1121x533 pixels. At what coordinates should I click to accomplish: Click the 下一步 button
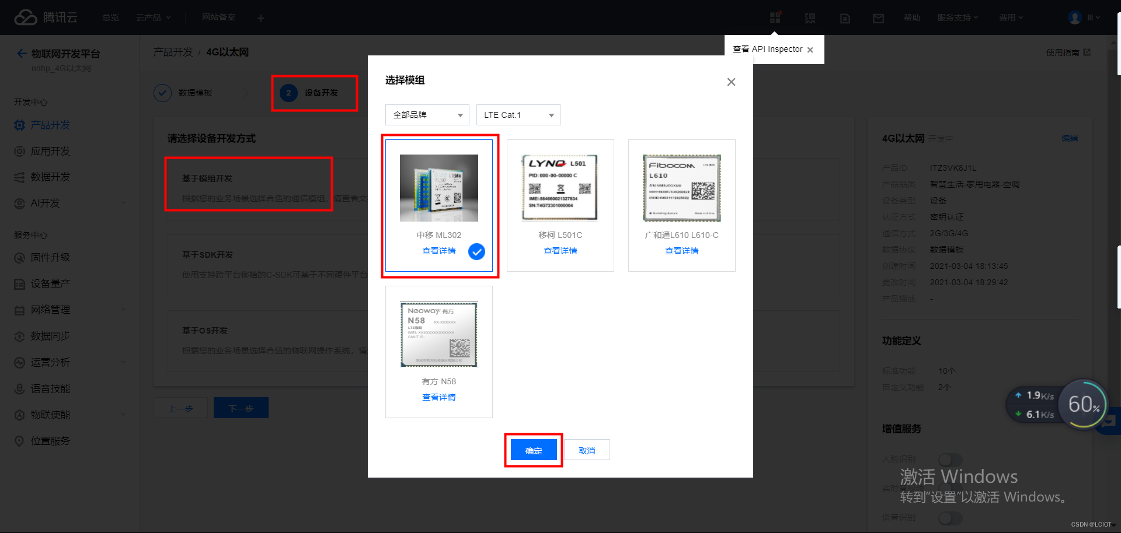(x=241, y=408)
